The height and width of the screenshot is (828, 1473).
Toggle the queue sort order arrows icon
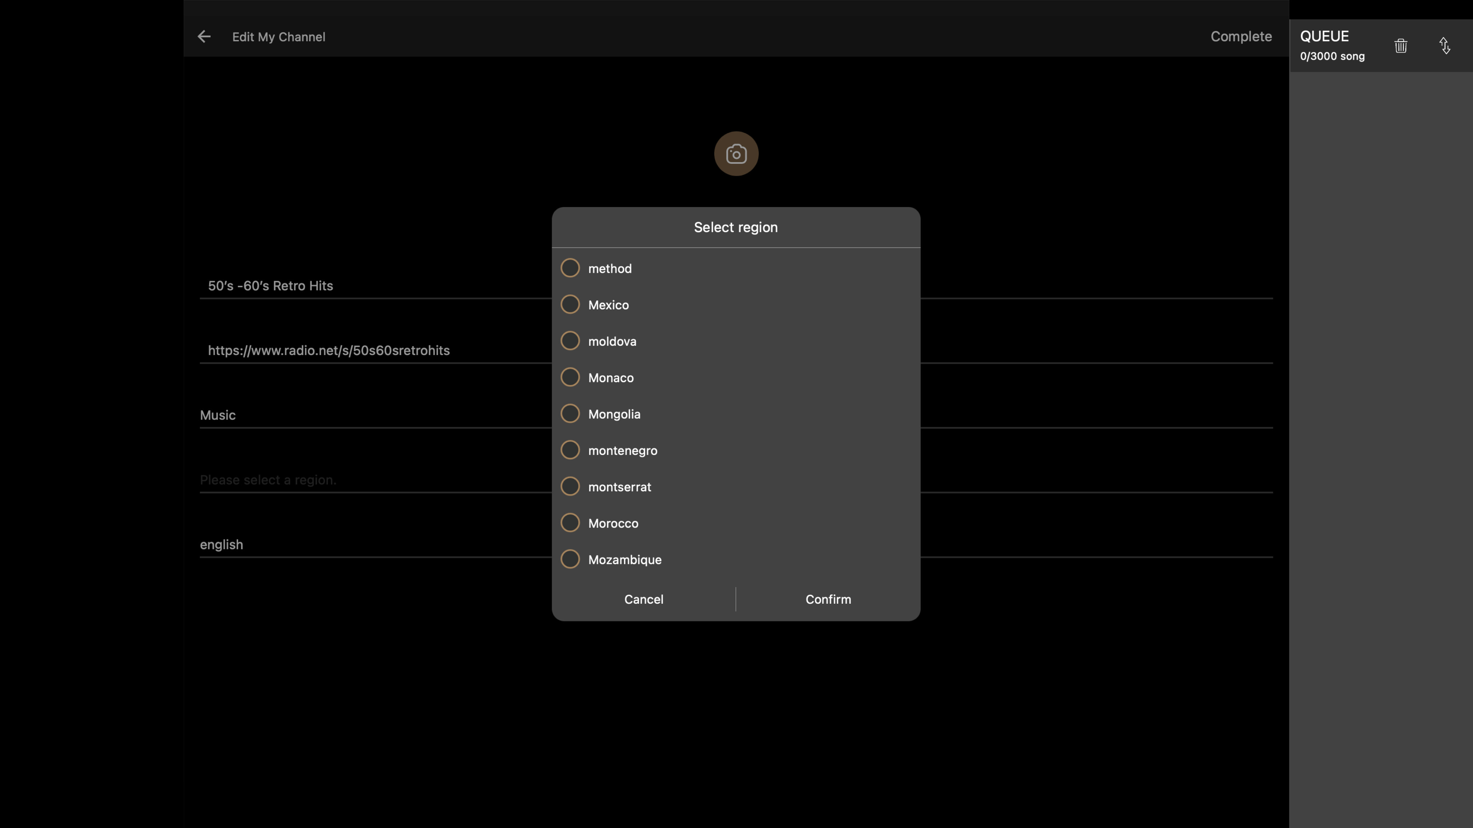1445,46
